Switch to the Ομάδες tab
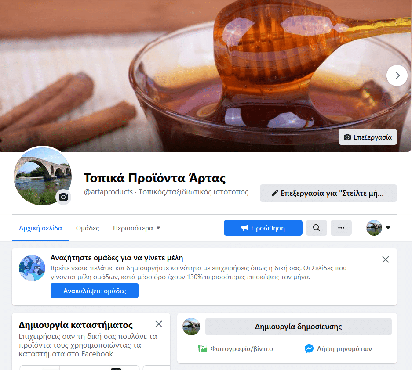This screenshot has width=412, height=370. click(x=87, y=228)
